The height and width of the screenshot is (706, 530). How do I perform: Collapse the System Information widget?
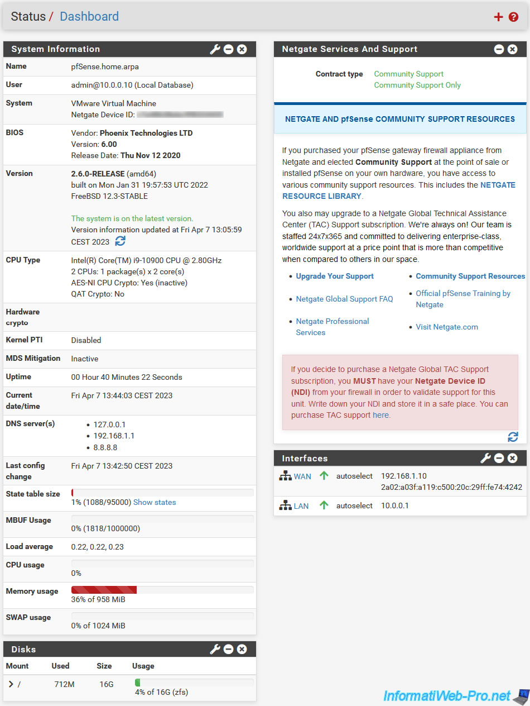(229, 49)
